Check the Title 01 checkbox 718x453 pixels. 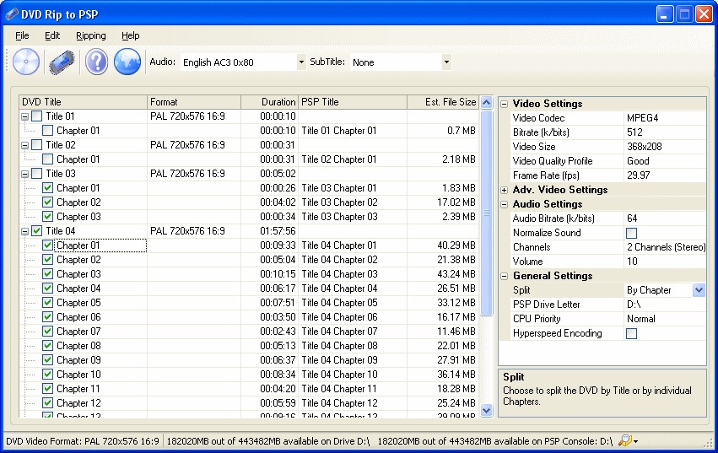point(36,116)
